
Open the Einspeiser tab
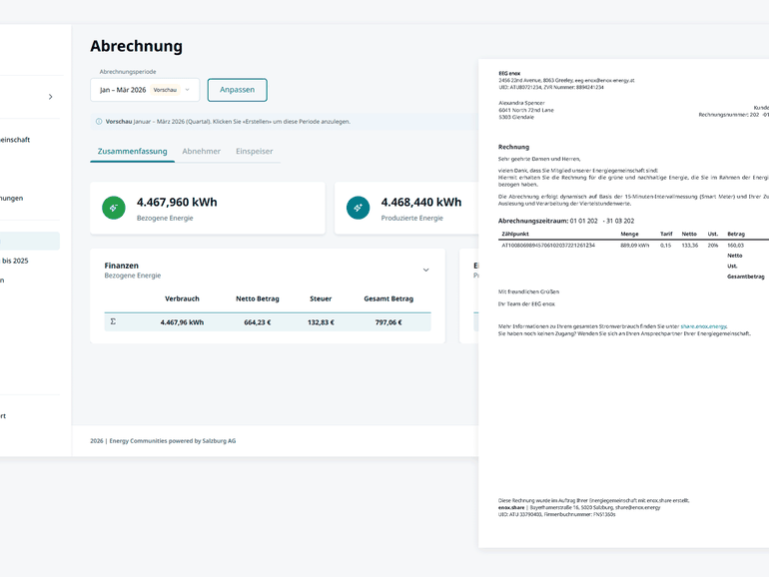[x=254, y=152]
